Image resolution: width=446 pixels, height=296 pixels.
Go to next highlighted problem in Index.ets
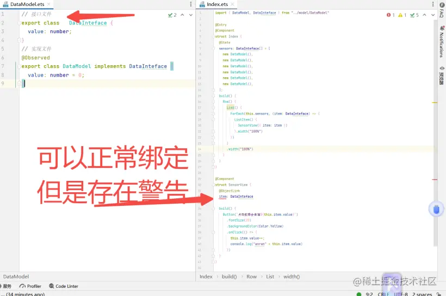(x=433, y=15)
